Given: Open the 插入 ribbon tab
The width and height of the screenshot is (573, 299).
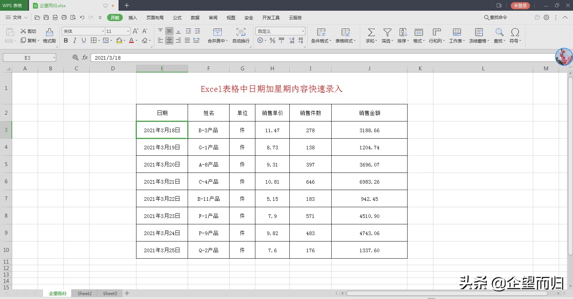Looking at the screenshot, I should click(x=133, y=18).
